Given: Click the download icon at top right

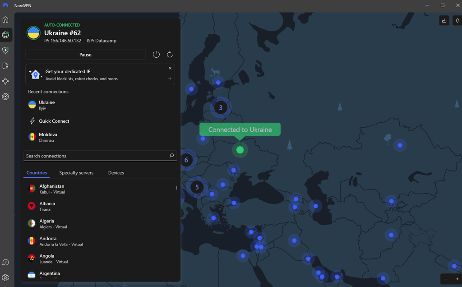Looking at the screenshot, I should 444,21.
